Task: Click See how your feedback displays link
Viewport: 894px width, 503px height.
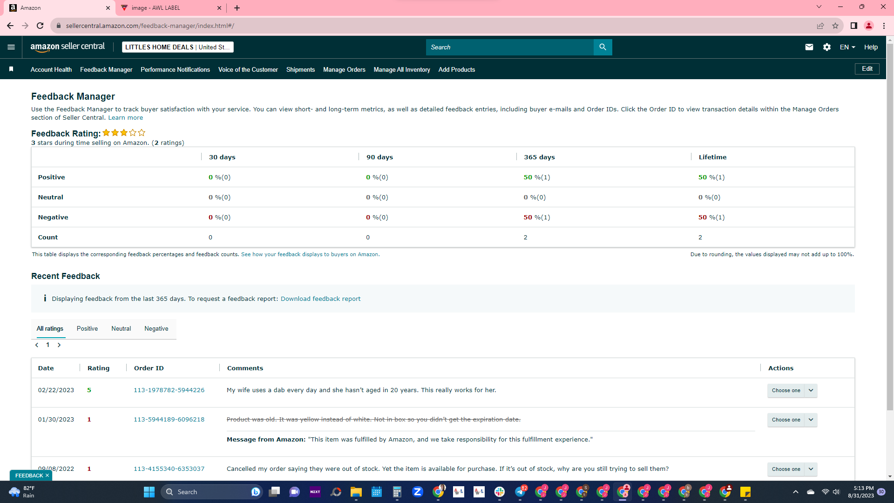Action: [310, 255]
